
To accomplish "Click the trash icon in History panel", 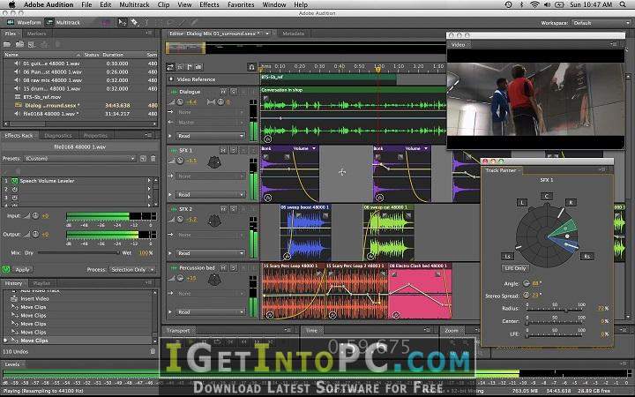I will pyautogui.click(x=153, y=352).
